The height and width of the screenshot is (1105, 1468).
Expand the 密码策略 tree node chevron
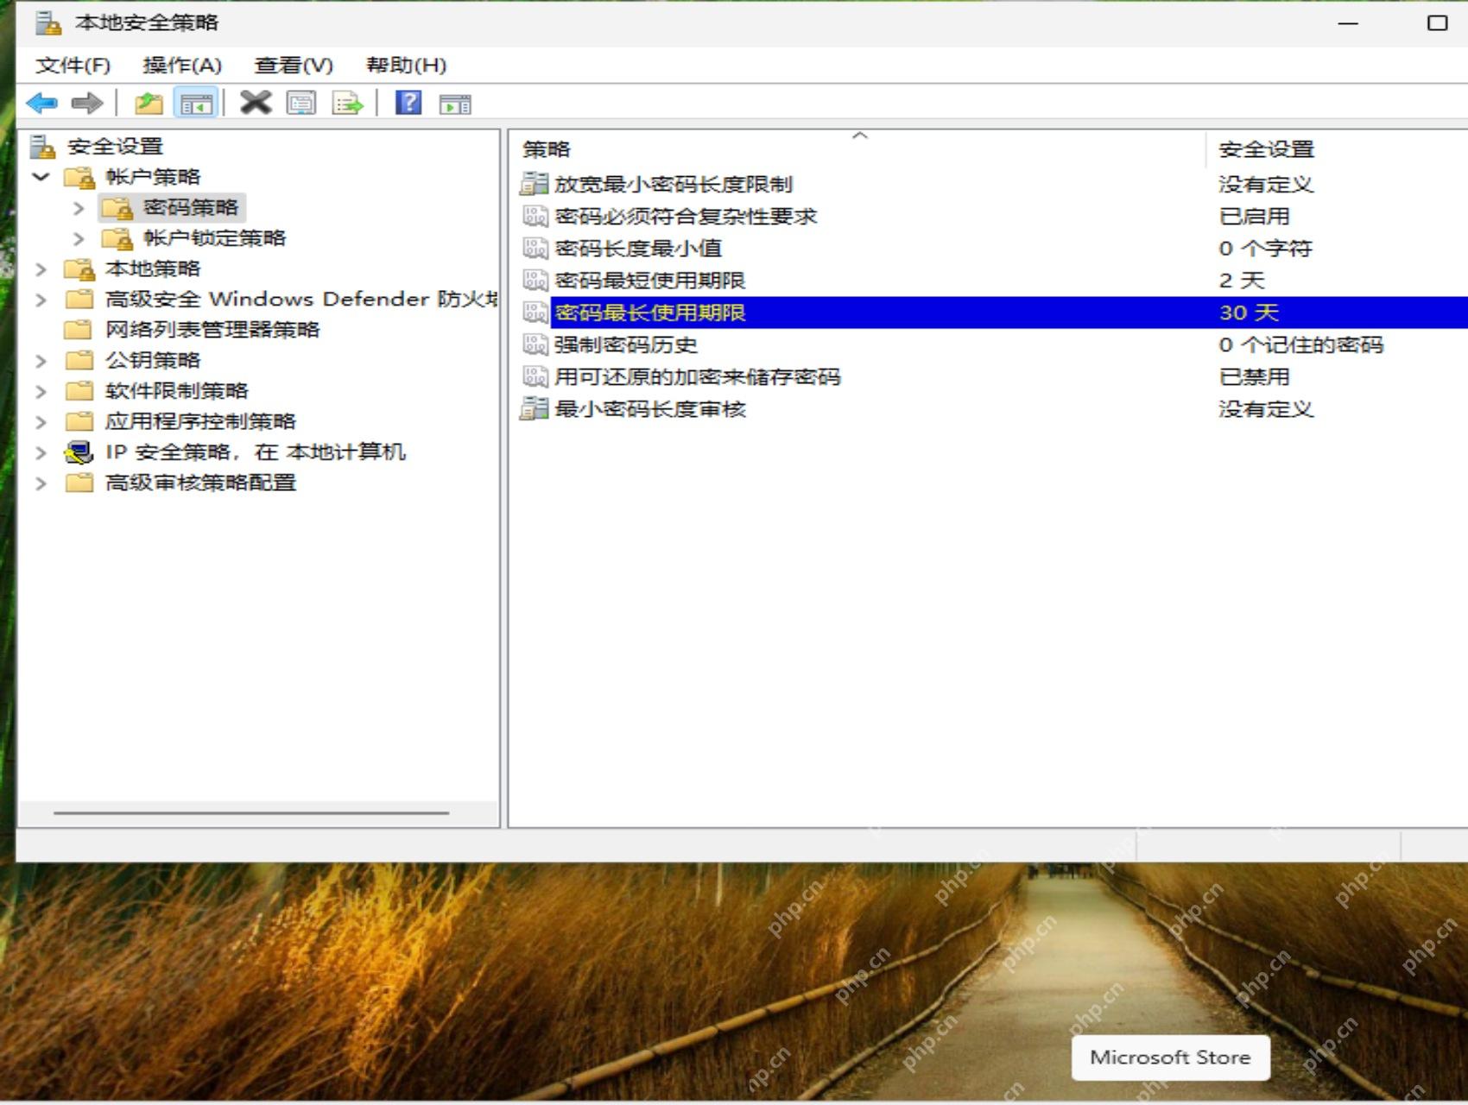[x=79, y=208]
